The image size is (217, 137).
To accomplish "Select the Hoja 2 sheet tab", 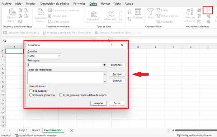I will (36, 130).
